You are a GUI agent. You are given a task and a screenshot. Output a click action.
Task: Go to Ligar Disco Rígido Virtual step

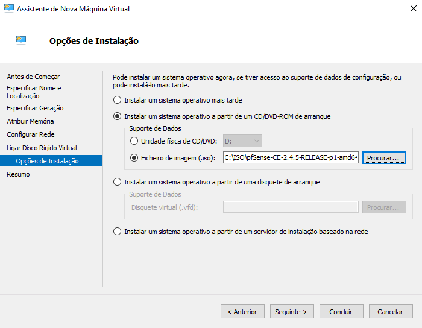pyautogui.click(x=42, y=148)
